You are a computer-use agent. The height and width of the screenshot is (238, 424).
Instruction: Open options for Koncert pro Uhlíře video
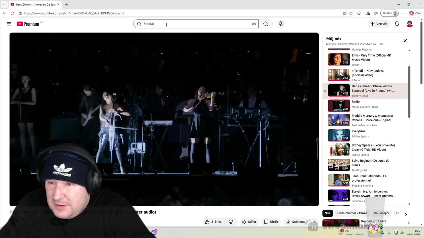click(409, 222)
